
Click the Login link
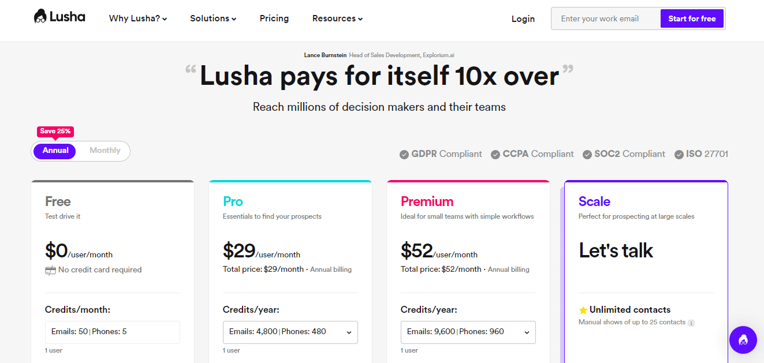coord(523,19)
